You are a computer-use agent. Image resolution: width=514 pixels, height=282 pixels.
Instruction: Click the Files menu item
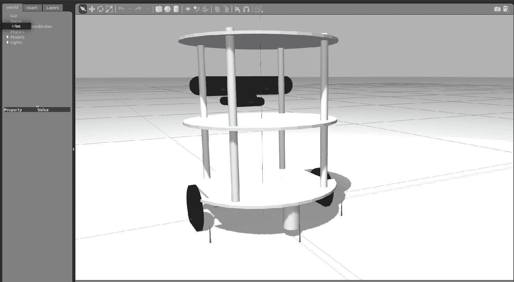(16, 26)
